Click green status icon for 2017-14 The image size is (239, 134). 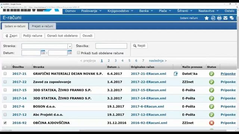pyautogui.click(x=212, y=98)
